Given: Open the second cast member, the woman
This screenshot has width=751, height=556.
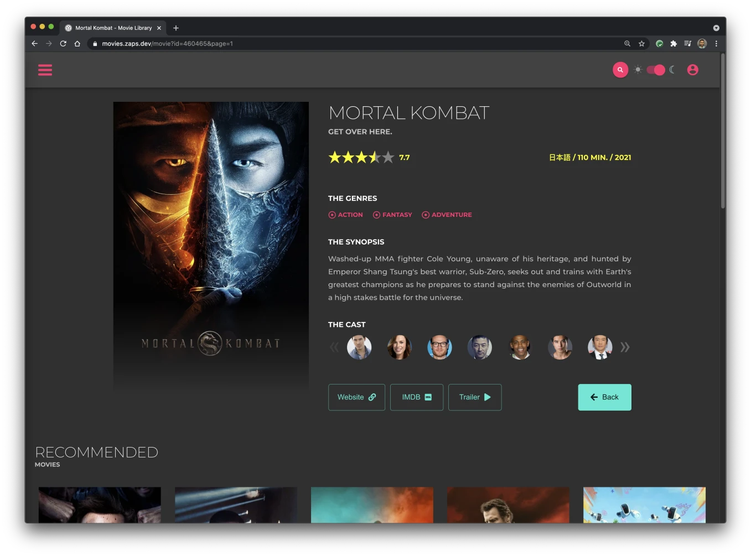Looking at the screenshot, I should [400, 347].
